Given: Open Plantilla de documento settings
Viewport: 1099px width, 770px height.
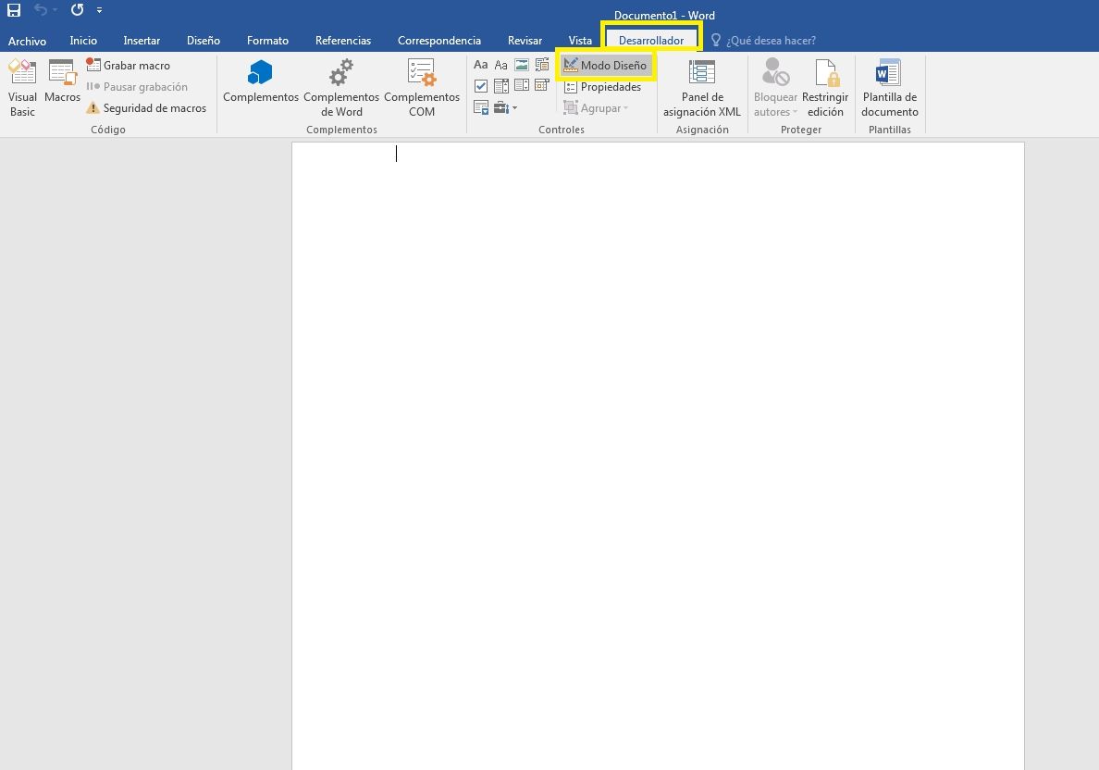Looking at the screenshot, I should coord(889,88).
